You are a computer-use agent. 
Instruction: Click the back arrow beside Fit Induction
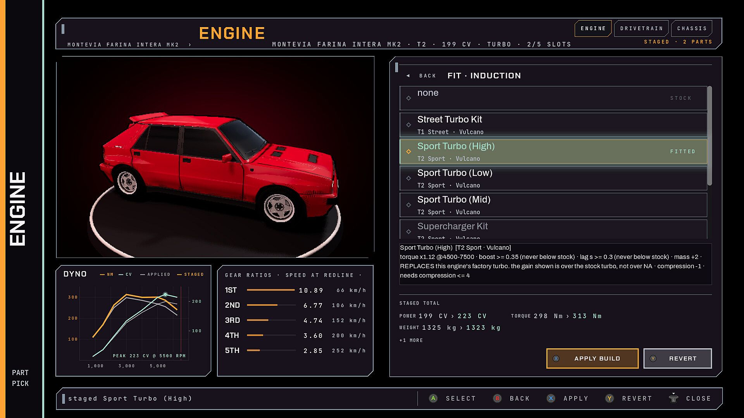(408, 76)
